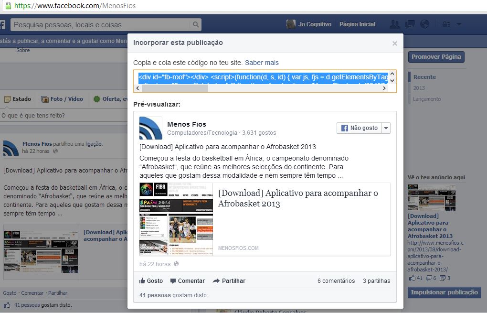Screen dimensions: 487x313
Task: Select Recente in the timeline navigation
Action: click(424, 77)
